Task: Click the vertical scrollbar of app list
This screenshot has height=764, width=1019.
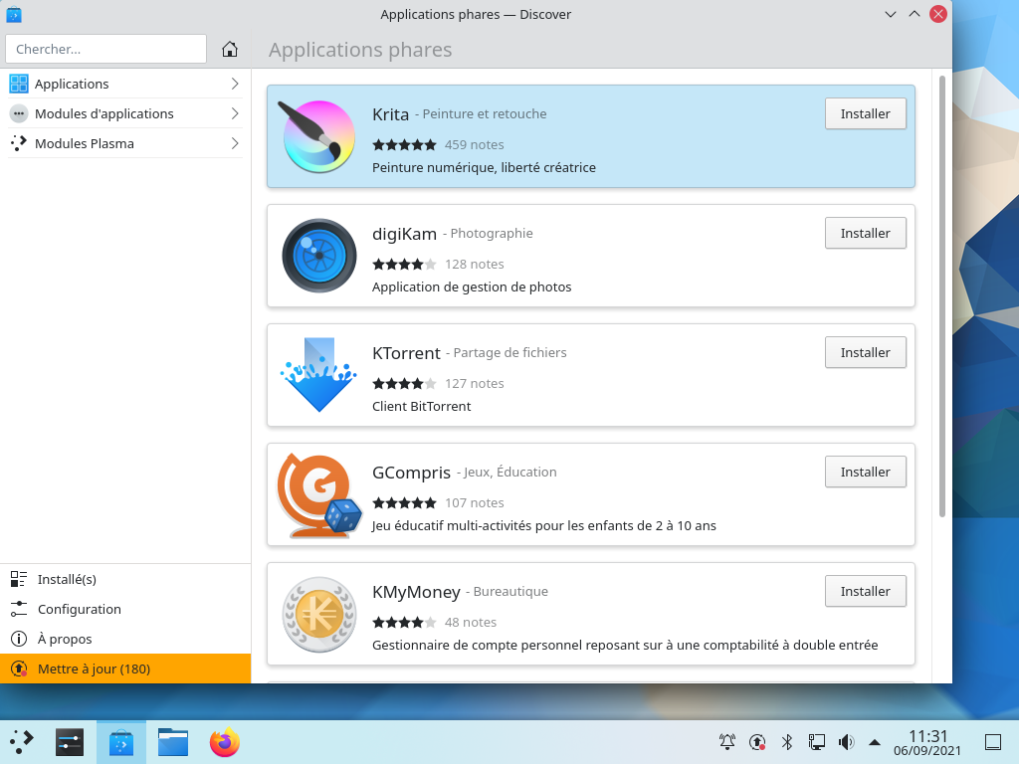Action: (942, 296)
